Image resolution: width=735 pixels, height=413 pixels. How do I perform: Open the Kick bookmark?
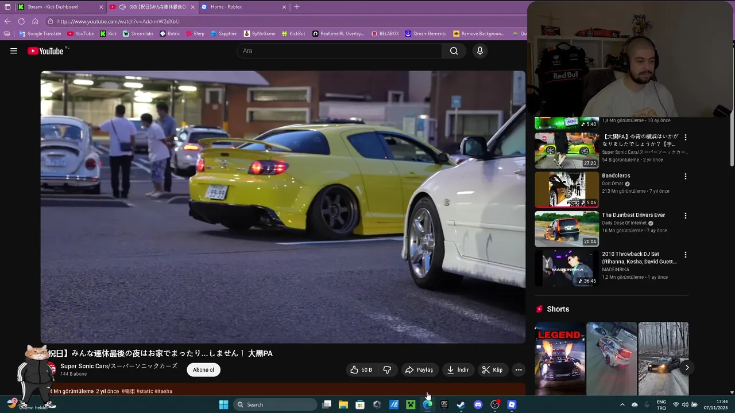tap(109, 33)
